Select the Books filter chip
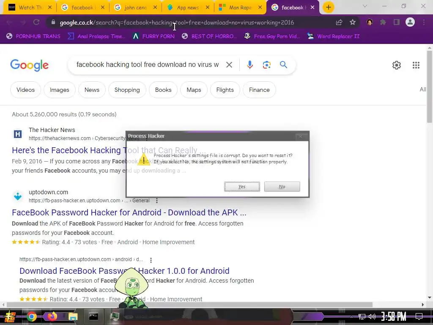The width and height of the screenshot is (433, 325). [x=163, y=90]
